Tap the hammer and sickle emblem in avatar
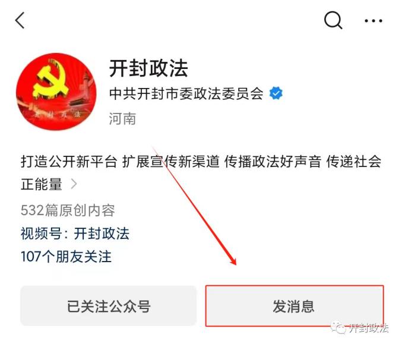Screen dimensions: 402x346 [51, 80]
